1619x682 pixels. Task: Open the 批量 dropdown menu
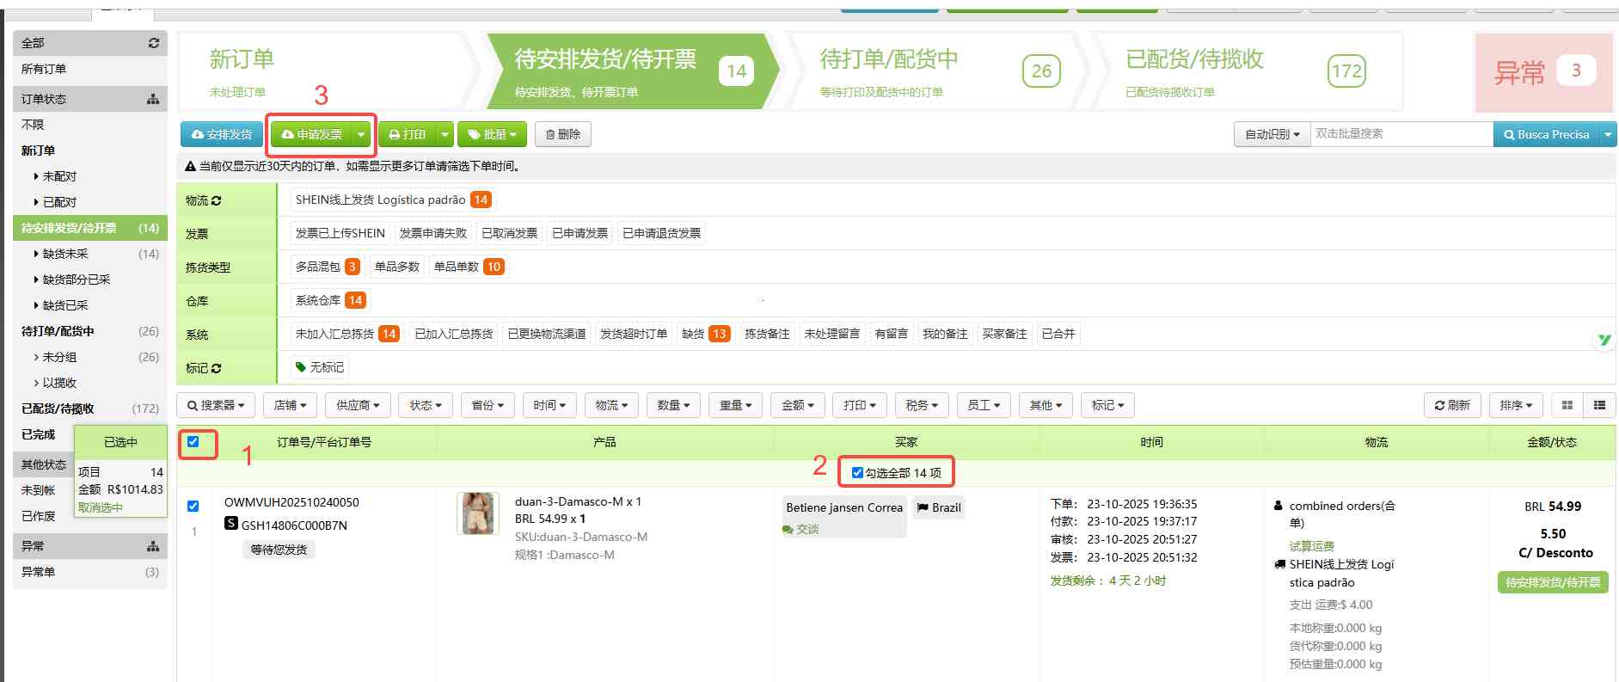493,134
